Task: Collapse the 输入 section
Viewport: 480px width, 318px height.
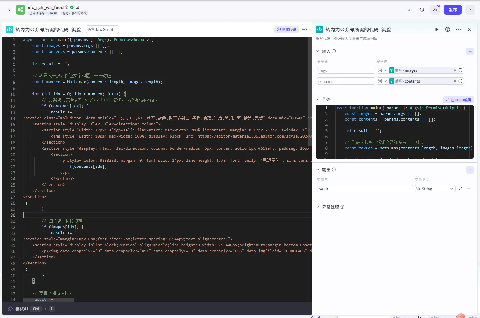Action: (x=318, y=51)
